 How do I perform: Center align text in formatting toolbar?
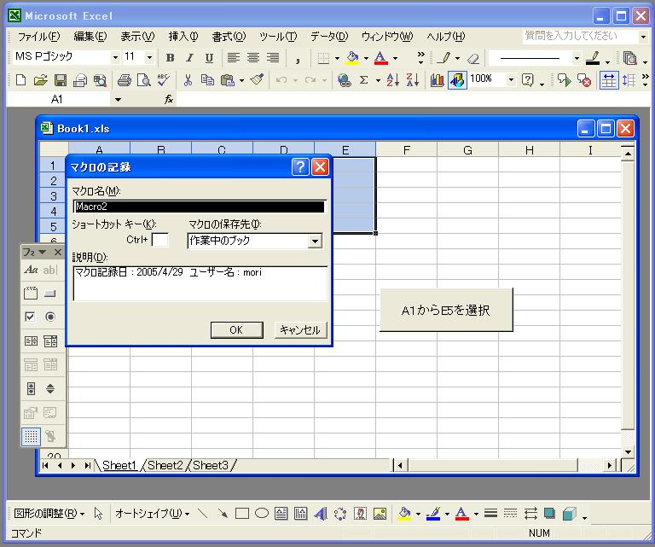point(253,57)
